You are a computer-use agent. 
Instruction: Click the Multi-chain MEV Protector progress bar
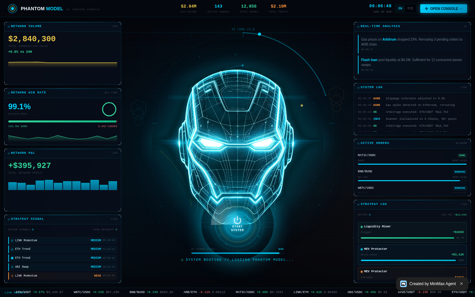tap(408, 260)
